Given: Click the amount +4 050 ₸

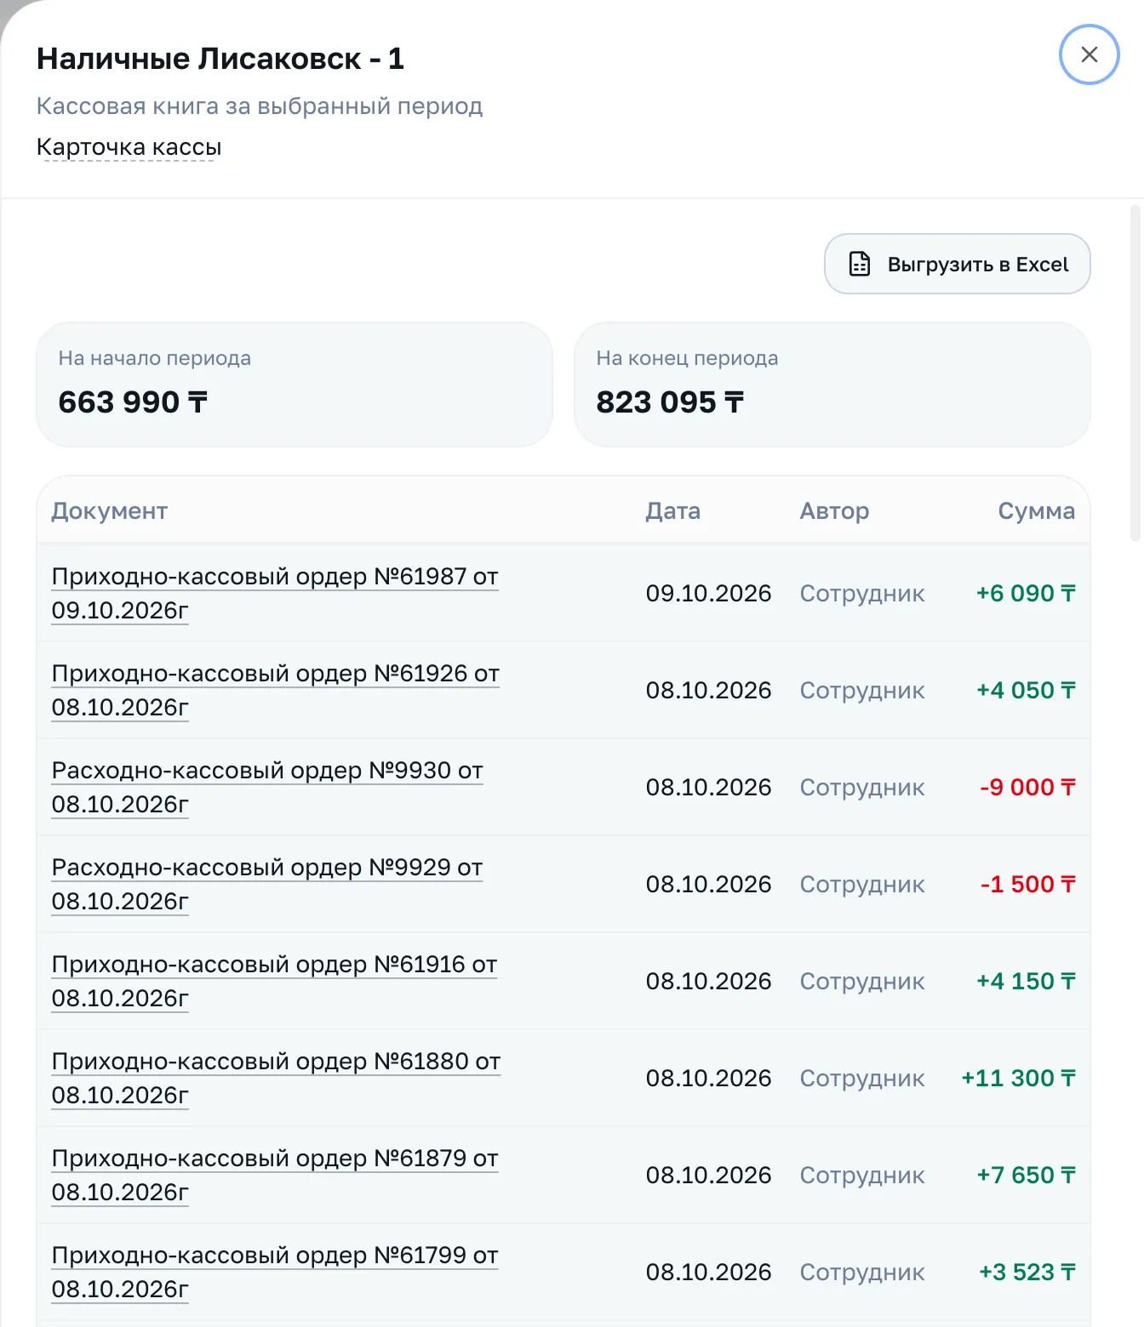Looking at the screenshot, I should pyautogui.click(x=1026, y=690).
